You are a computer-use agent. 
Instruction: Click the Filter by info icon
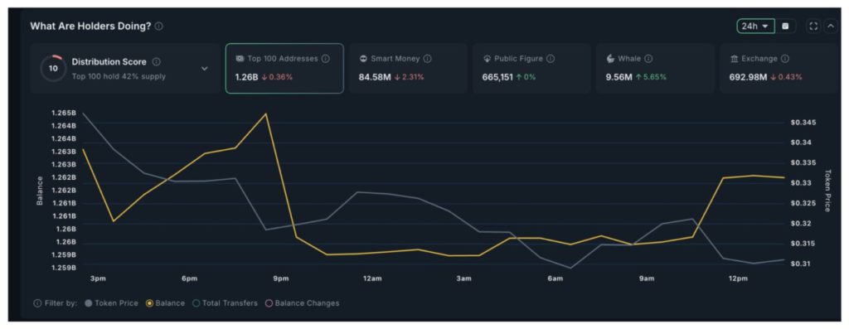point(37,303)
